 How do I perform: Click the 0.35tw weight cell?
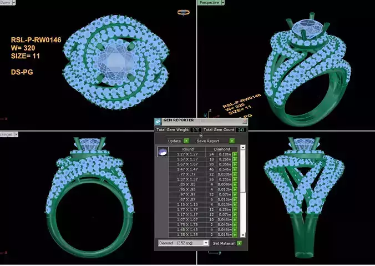tap(225, 164)
